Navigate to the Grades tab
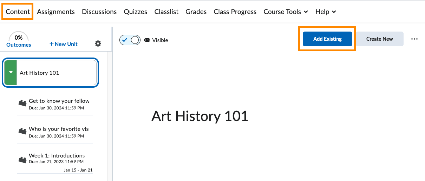Screen dimensions: 425x181 click(196, 12)
